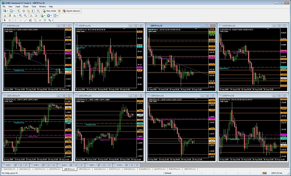The height and width of the screenshot is (176, 291).
Task: Zoom in on the chart
Action: pos(20,15)
